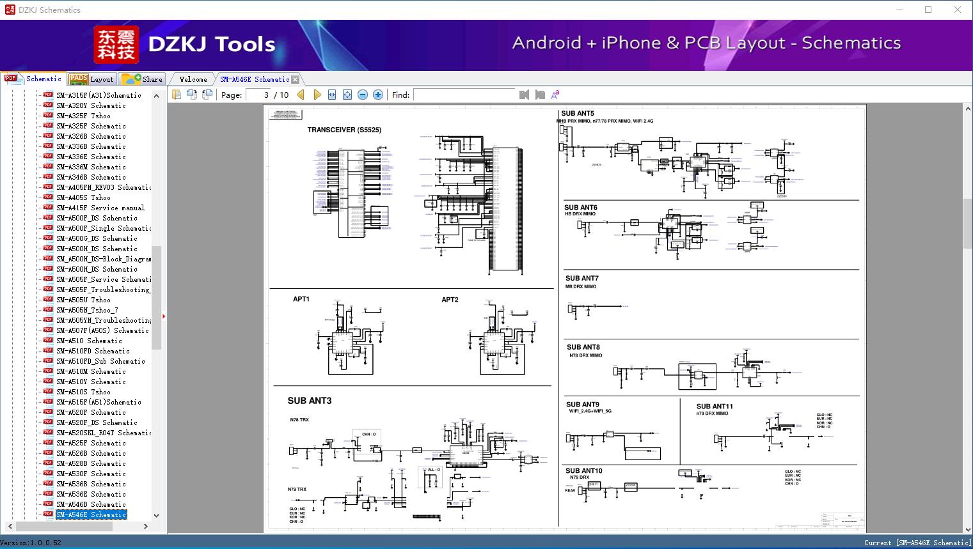Viewport: 973px width, 549px height.
Task: Select the SM-A546E Schematic document tab
Action: pyautogui.click(x=255, y=79)
